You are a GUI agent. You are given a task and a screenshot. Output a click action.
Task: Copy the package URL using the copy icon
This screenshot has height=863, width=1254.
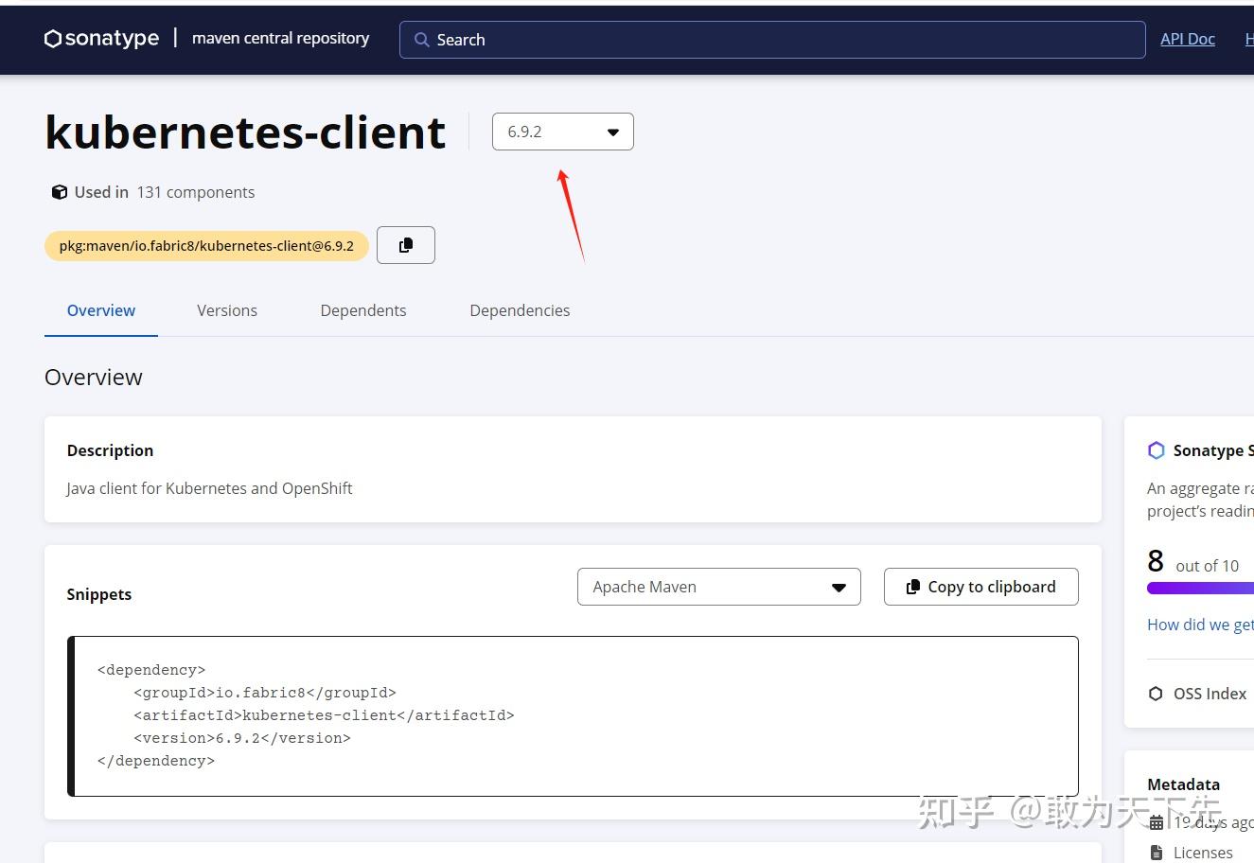[405, 244]
